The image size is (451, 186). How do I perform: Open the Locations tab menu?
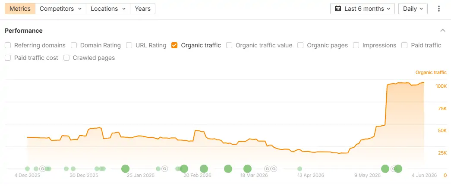108,9
